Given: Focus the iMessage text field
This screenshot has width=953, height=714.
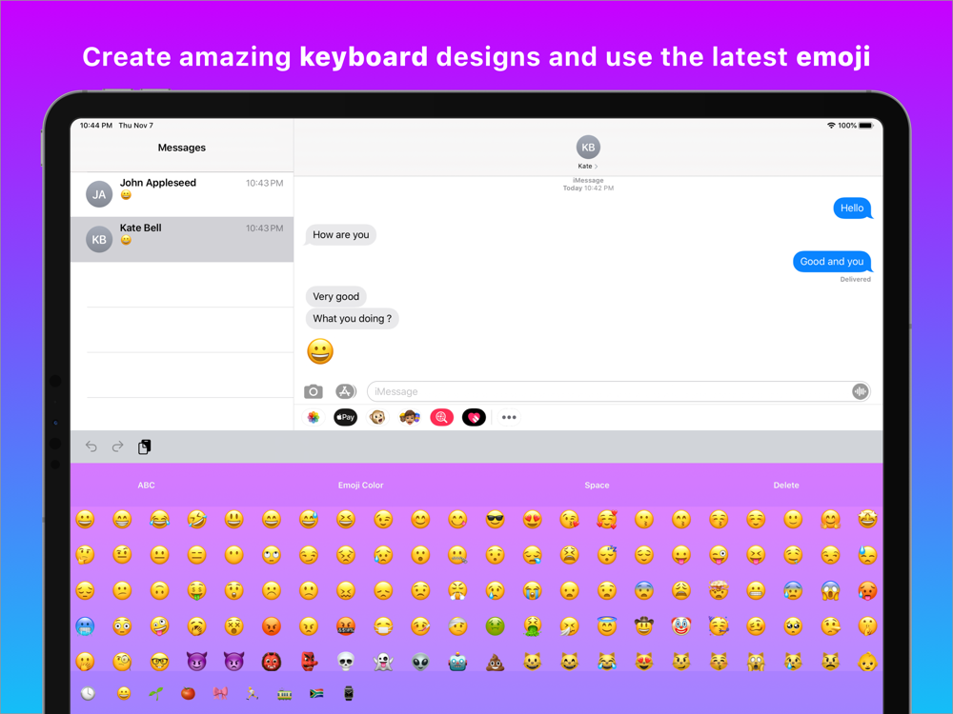Looking at the screenshot, I should 618,391.
